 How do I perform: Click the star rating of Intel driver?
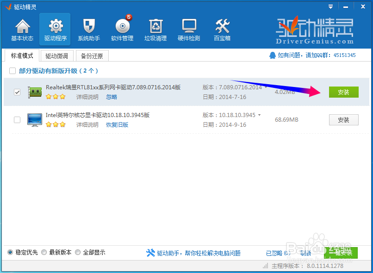(56, 124)
